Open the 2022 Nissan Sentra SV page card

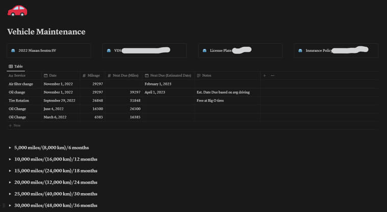pos(49,50)
